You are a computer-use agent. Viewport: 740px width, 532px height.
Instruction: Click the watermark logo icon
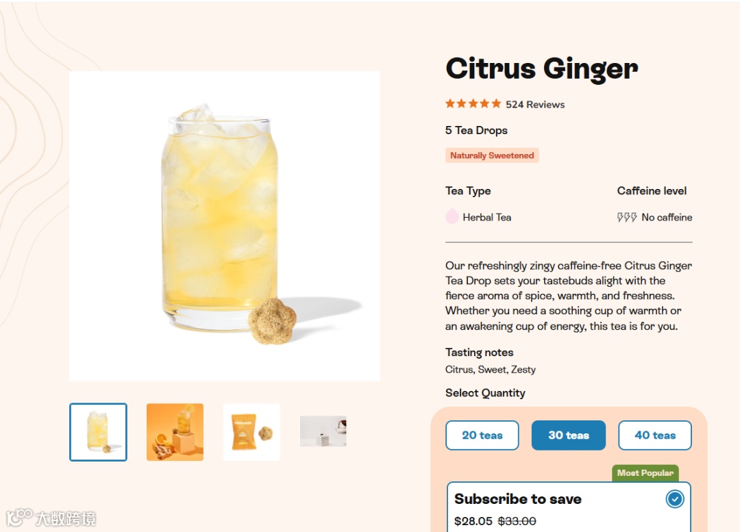click(x=19, y=518)
